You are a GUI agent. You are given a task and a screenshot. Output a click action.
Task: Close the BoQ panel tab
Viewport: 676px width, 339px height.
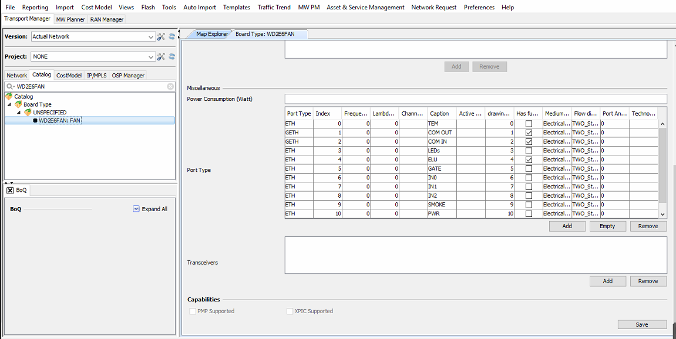coord(11,190)
